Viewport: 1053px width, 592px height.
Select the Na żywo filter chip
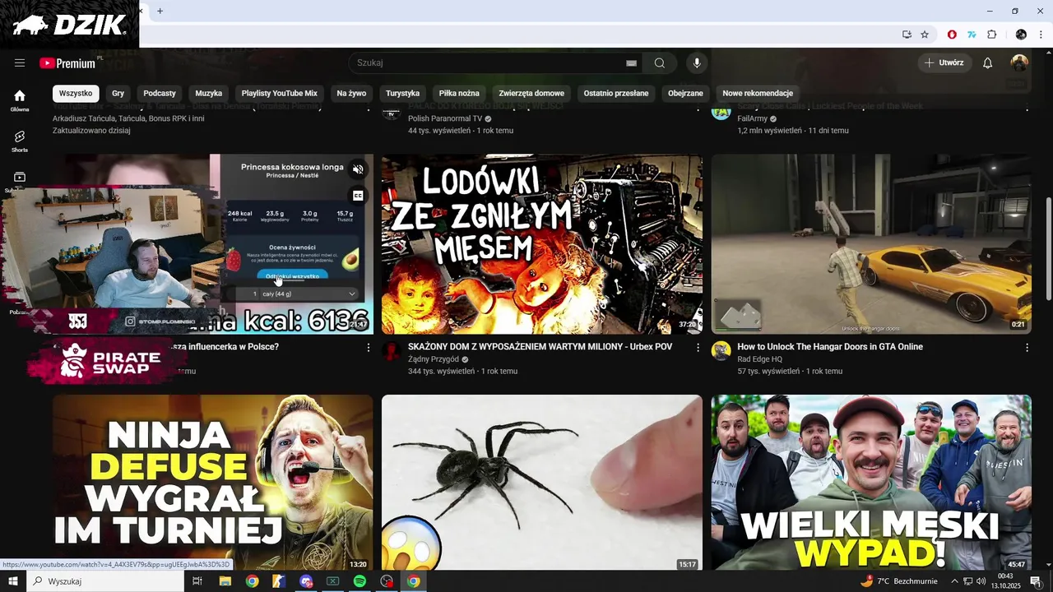351,93
